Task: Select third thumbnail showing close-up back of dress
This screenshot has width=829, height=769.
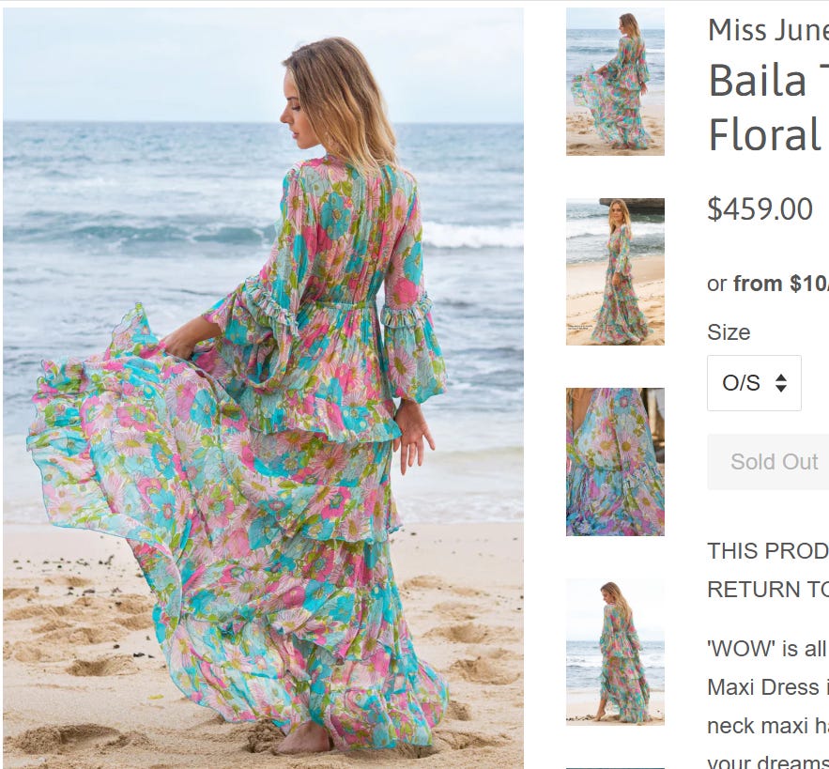Action: pos(615,462)
